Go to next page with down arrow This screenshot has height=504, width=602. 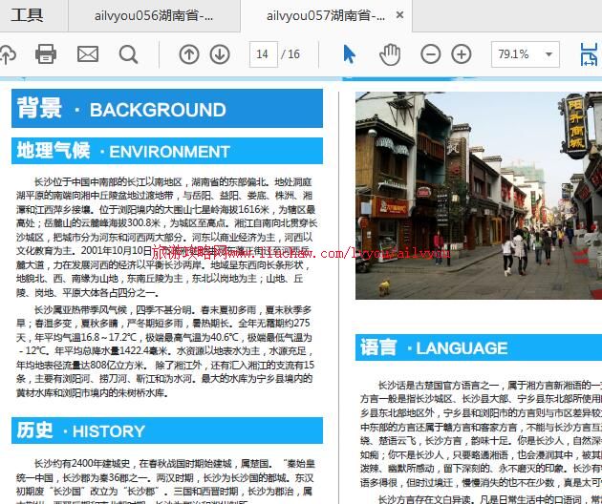[220, 54]
